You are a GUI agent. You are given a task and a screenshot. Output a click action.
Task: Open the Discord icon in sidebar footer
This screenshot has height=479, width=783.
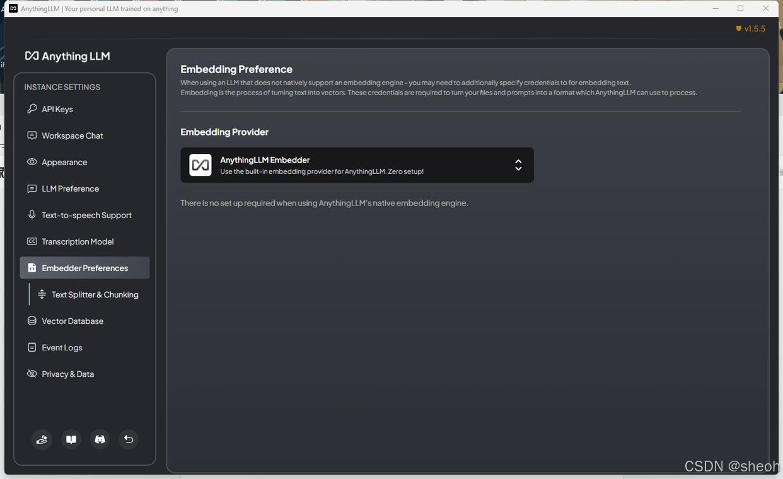point(100,439)
